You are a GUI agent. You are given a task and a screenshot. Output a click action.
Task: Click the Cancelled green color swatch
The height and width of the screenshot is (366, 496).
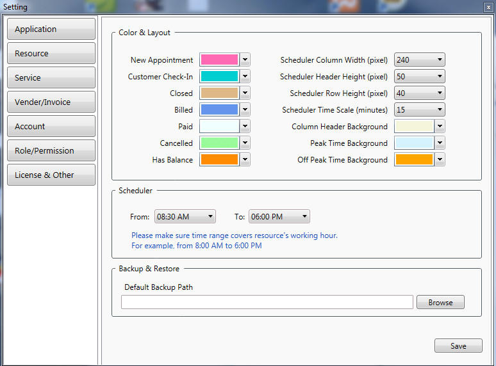pyautogui.click(x=219, y=143)
